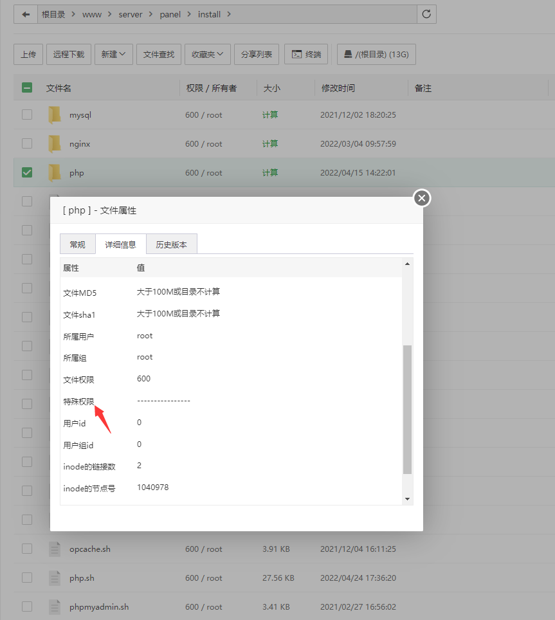Click the 分享列表 button
The image size is (555, 620).
click(x=257, y=54)
